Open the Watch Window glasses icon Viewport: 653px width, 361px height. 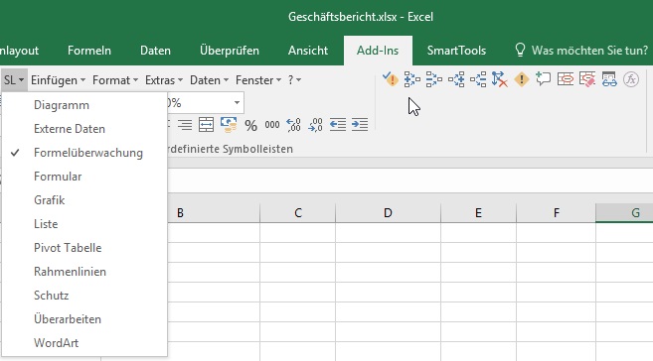pyautogui.click(x=609, y=79)
